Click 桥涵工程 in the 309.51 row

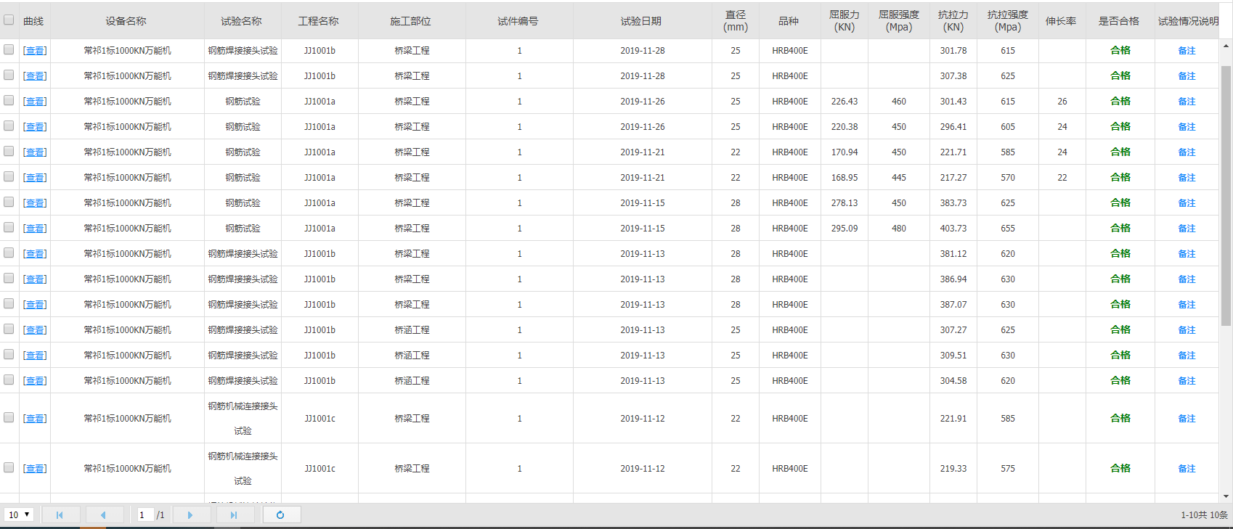(x=412, y=356)
